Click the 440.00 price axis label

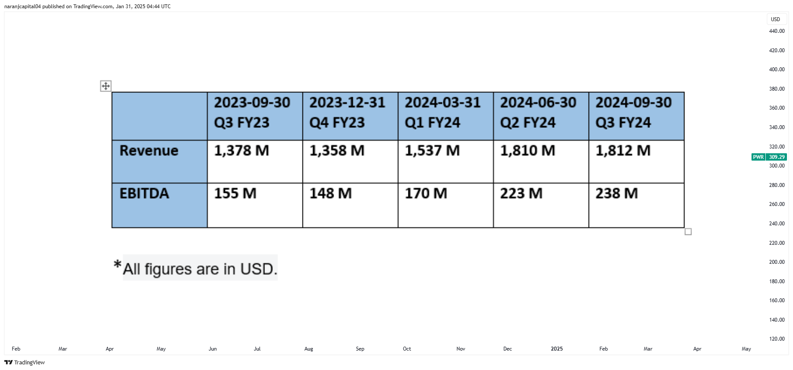click(777, 31)
